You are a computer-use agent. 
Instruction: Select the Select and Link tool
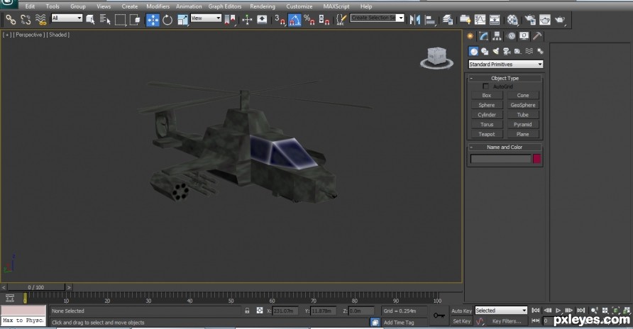pos(11,19)
